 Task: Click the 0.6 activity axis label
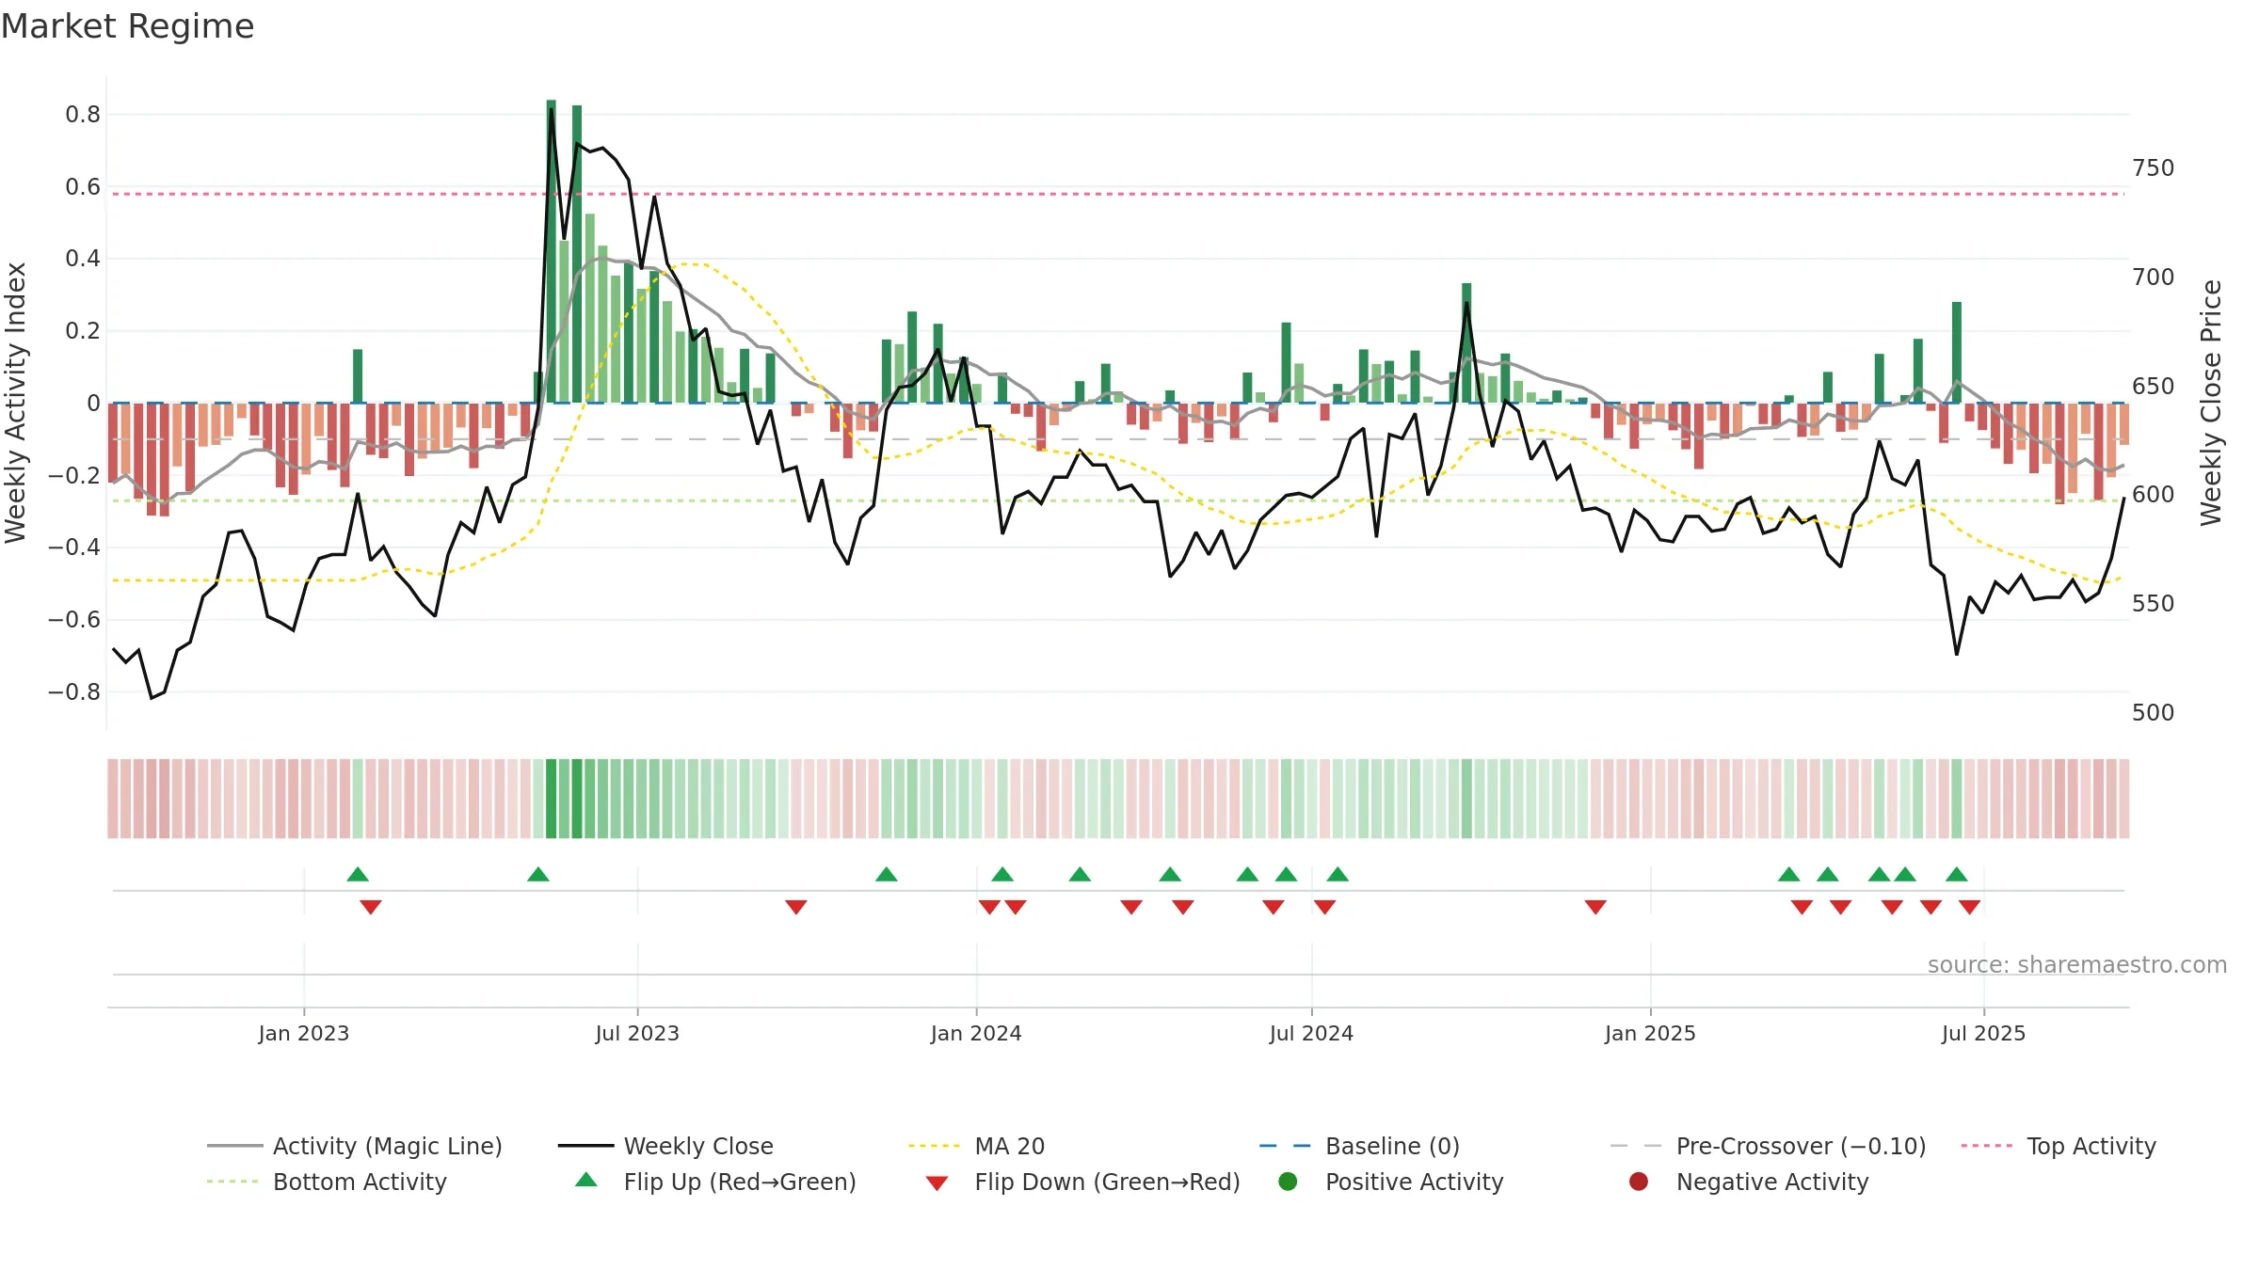click(x=83, y=187)
